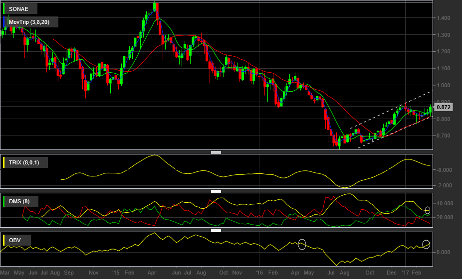Screen dimensions: 462x279
Task: Grab the divider handle above TRIX panel
Action: click(x=216, y=152)
